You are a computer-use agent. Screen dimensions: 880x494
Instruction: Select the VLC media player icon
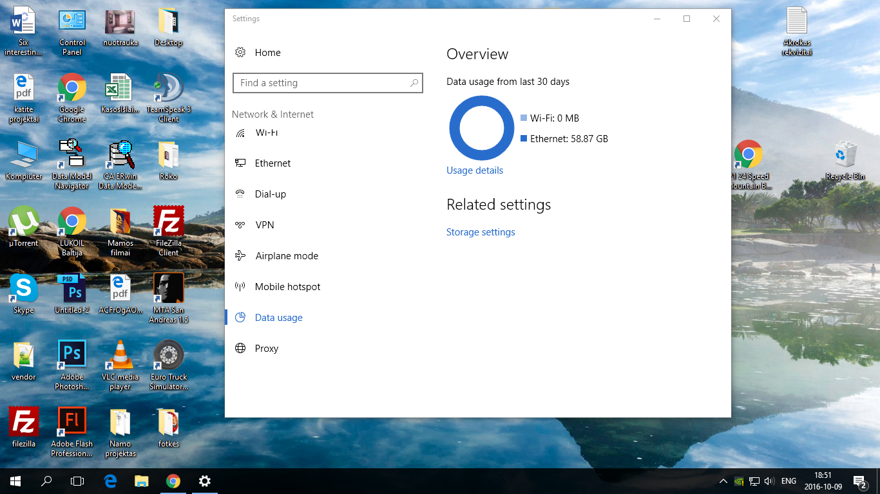coord(120,365)
